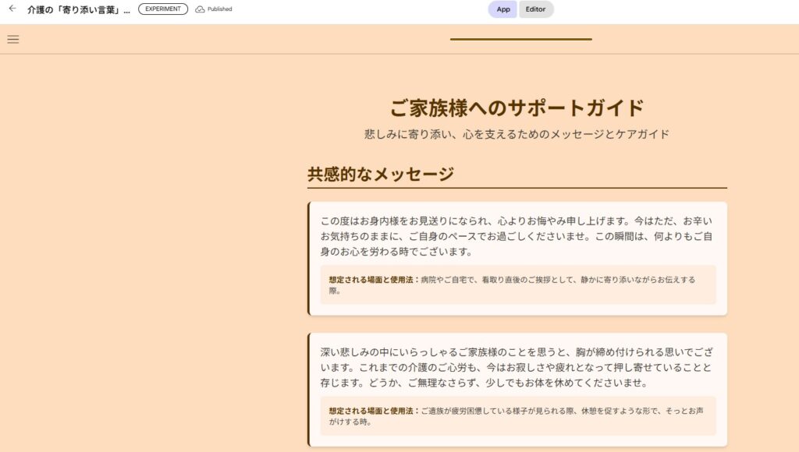Click the underline beneath 共感的なメッセージ
799x452 pixels.
pos(517,188)
